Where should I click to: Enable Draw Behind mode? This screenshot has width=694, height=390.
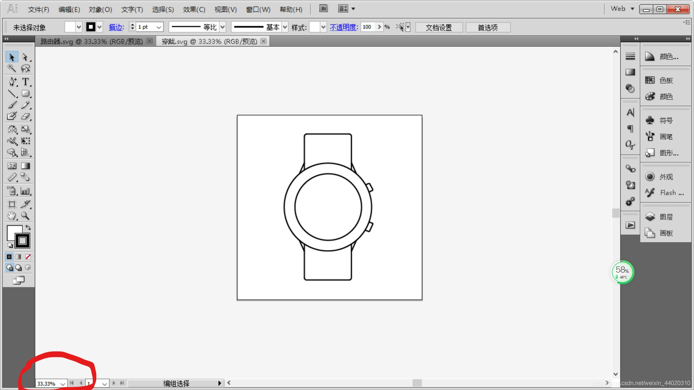pyautogui.click(x=18, y=268)
